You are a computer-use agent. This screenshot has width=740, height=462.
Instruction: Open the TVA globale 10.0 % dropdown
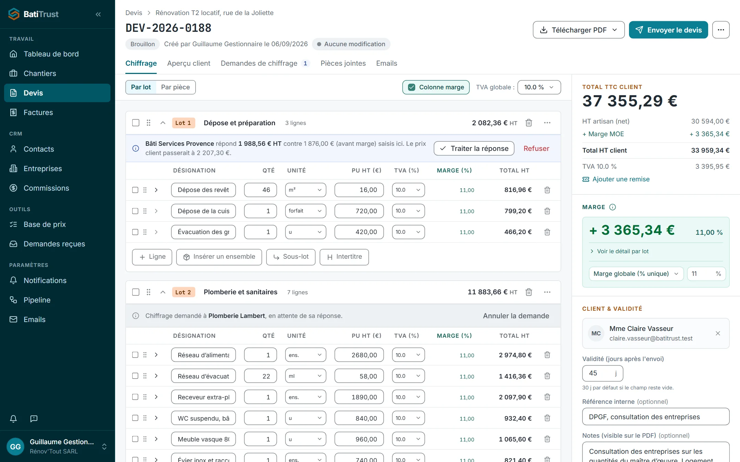pyautogui.click(x=539, y=87)
